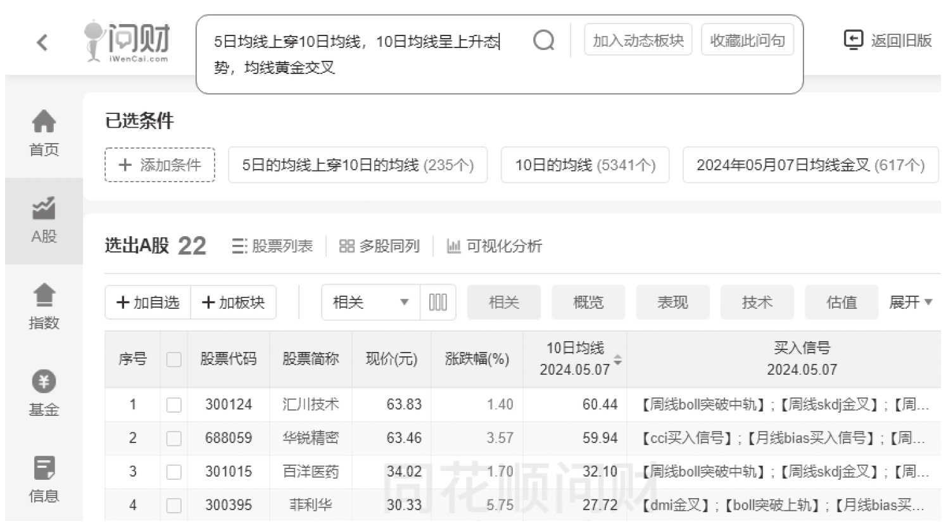Image resolution: width=946 pixels, height=526 pixels.
Task: Click the 涨跌幅(%) column header
Action: 477,359
